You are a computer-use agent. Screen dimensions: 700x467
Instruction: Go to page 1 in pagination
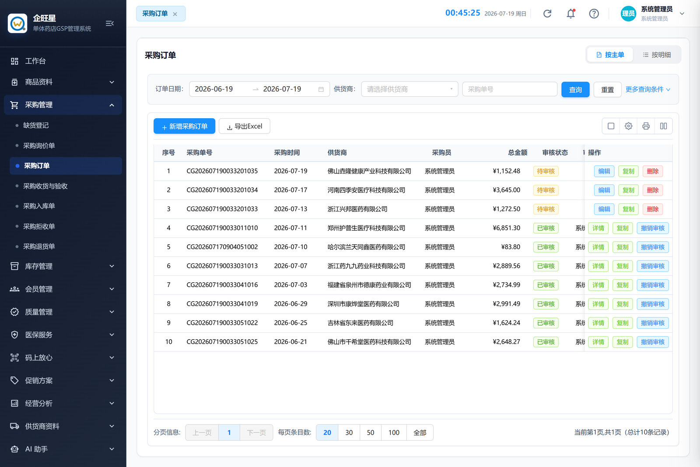[229, 432]
